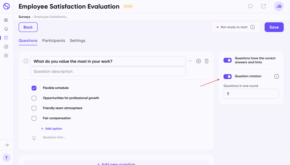Toggle off correct answers and hints switch

pos(227,60)
